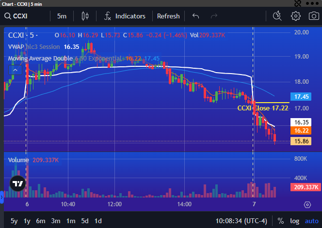This screenshot has width=322, height=228.
Task: Expand the left side panel handle
Action: [x=1, y=197]
